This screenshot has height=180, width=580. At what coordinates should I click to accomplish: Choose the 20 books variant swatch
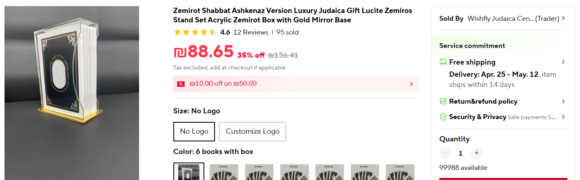coord(224,172)
